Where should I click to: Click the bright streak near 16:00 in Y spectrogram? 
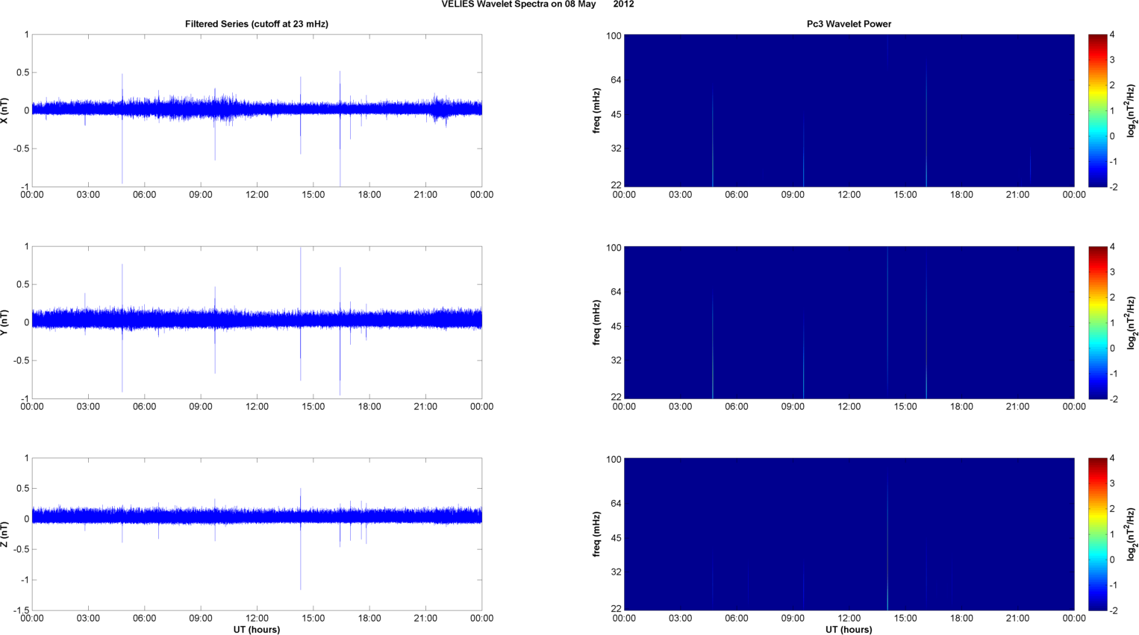click(926, 336)
